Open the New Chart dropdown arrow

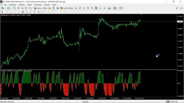5,8
